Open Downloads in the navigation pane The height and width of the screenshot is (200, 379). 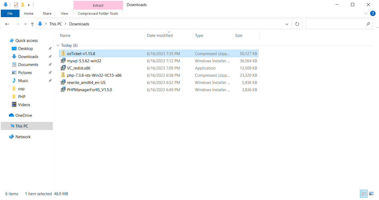28,57
